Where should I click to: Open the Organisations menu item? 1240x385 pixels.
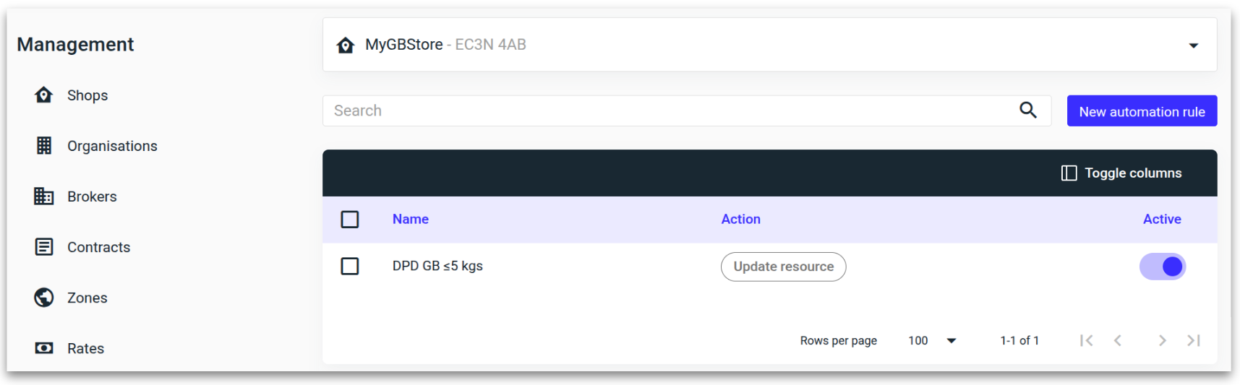pyautogui.click(x=112, y=146)
